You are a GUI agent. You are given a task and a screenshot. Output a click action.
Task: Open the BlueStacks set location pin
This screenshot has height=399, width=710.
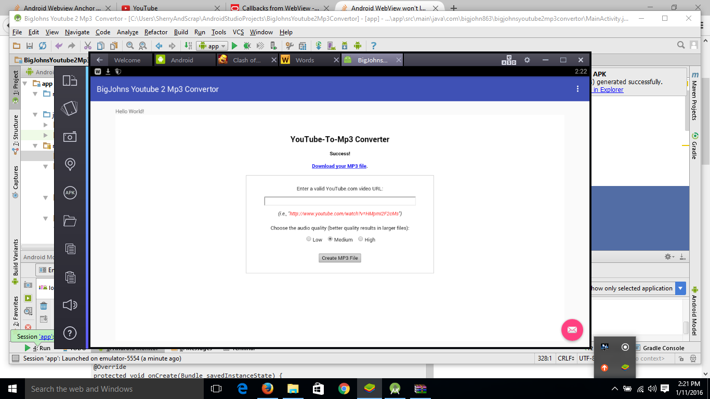(x=70, y=165)
